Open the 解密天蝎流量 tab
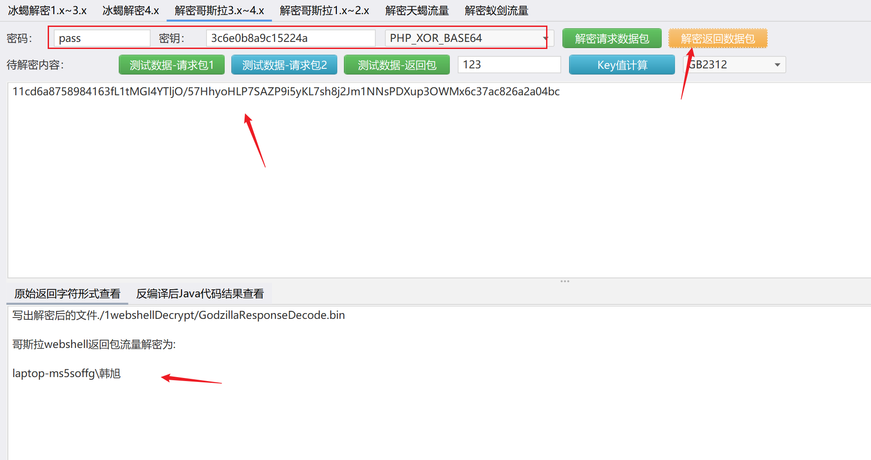 point(417,11)
